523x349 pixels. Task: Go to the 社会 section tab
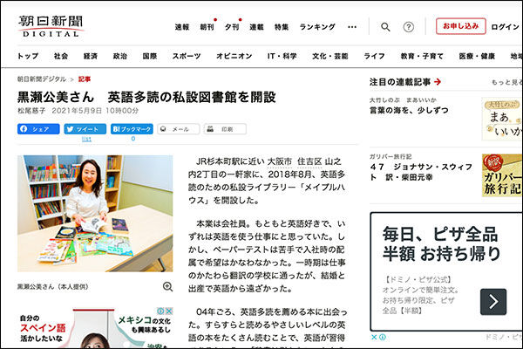point(61,56)
